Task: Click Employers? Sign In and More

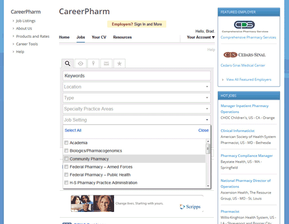Action: [x=136, y=24]
